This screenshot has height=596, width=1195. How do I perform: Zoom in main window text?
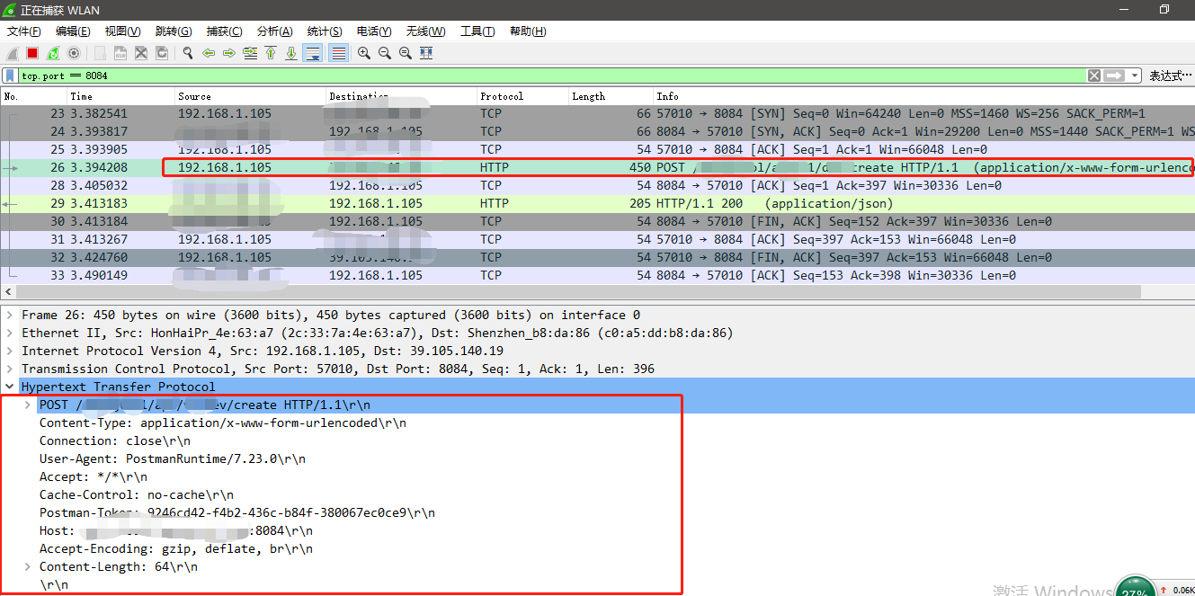point(364,53)
